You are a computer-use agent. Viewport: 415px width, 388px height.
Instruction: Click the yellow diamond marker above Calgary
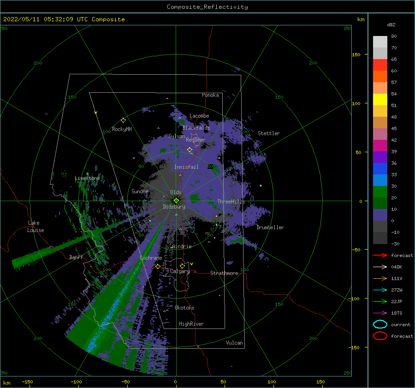pyautogui.click(x=182, y=266)
